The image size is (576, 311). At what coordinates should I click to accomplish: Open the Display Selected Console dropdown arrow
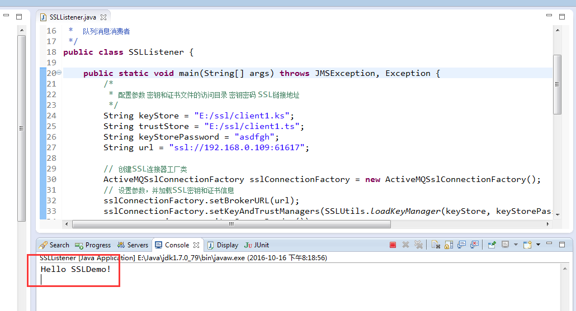[514, 245]
